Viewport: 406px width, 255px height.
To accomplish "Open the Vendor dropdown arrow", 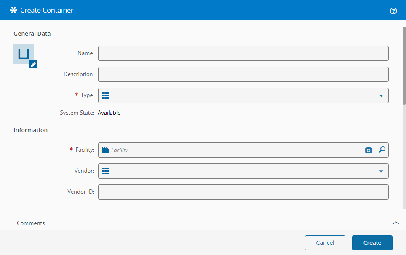I will (x=381, y=171).
